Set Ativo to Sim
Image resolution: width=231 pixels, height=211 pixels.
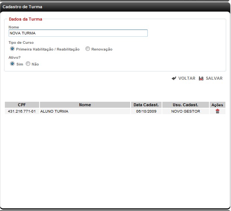click(x=12, y=64)
